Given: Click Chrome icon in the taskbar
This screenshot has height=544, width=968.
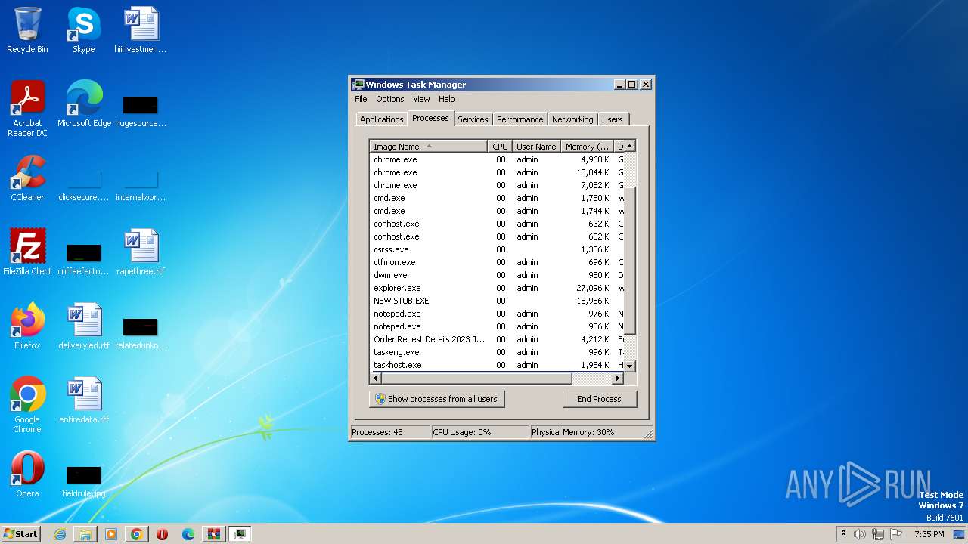Looking at the screenshot, I should [137, 534].
